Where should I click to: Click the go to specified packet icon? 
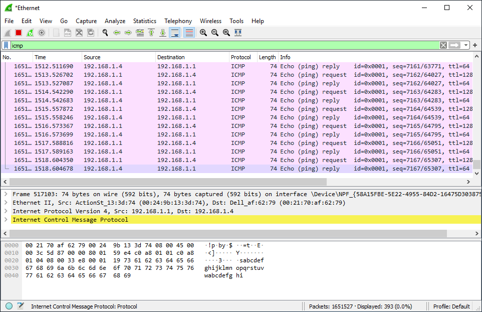pyautogui.click(x=140, y=33)
